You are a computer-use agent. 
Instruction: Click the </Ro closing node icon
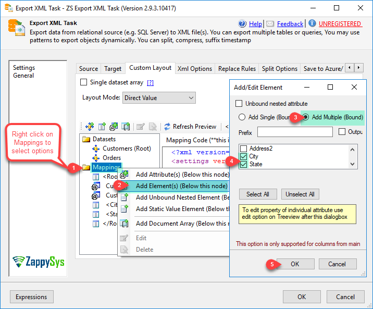pyautogui.click(x=96, y=224)
